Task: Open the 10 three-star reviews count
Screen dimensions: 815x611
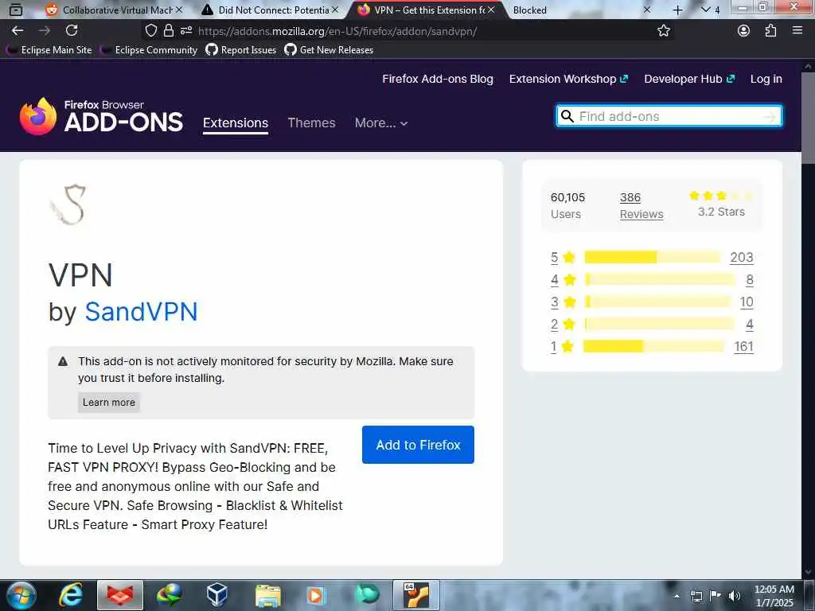Action: click(747, 302)
